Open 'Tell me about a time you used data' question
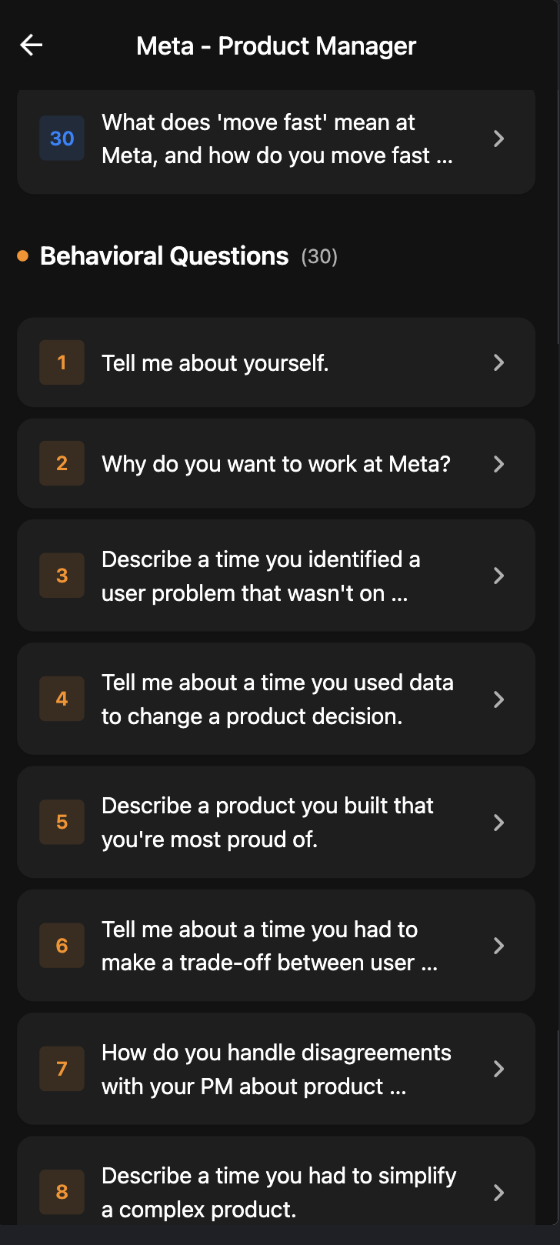560x1245 pixels. pyautogui.click(x=277, y=699)
